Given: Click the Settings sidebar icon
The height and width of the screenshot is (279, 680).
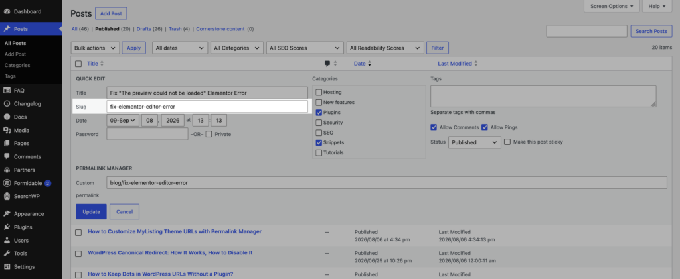Looking at the screenshot, I should pyautogui.click(x=7, y=267).
